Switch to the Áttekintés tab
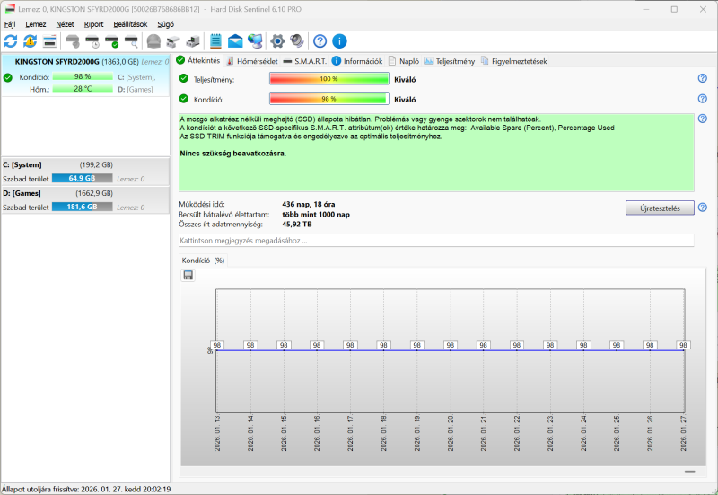The width and height of the screenshot is (718, 495). click(198, 60)
